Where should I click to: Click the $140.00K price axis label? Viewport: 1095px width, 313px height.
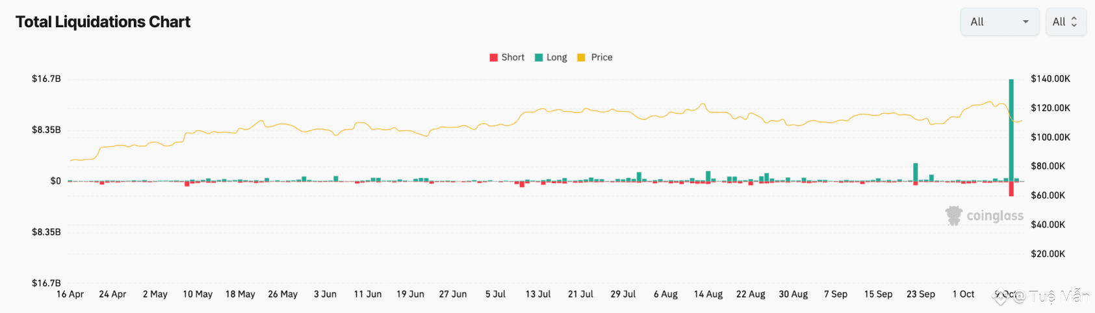point(1050,79)
